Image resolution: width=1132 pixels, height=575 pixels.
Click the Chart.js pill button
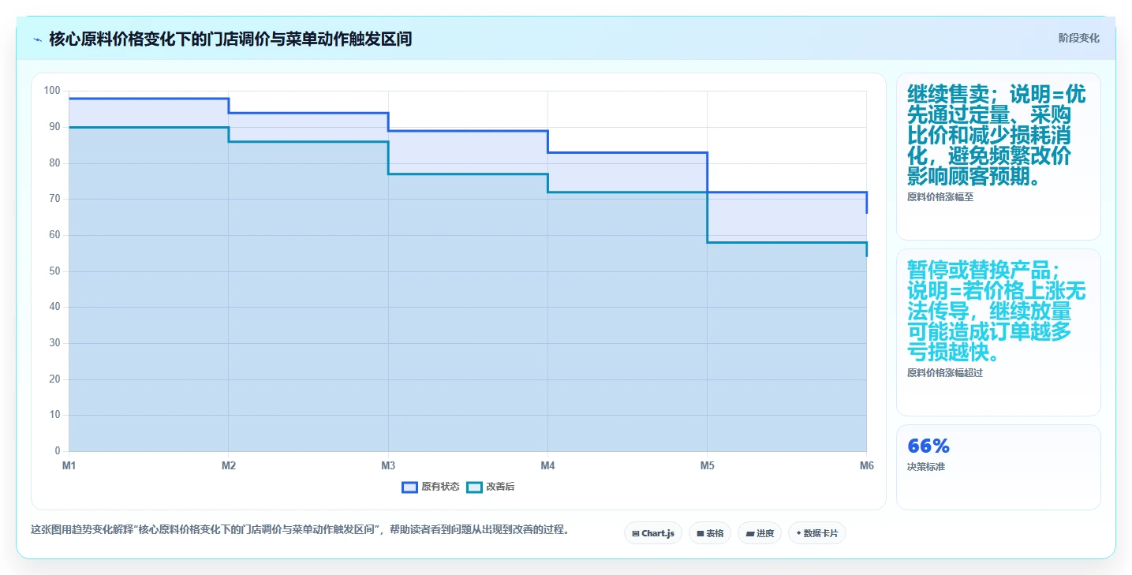coord(653,533)
